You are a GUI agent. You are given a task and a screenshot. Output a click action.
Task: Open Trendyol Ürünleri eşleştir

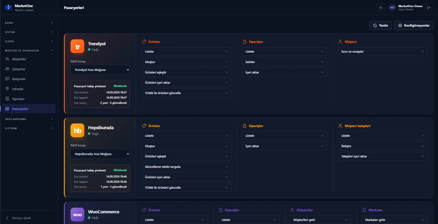pos(186,72)
